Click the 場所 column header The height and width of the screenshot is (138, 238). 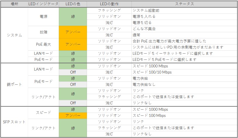pos(14,4)
